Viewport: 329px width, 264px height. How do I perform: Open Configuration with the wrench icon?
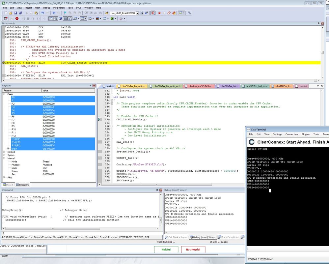189,13
